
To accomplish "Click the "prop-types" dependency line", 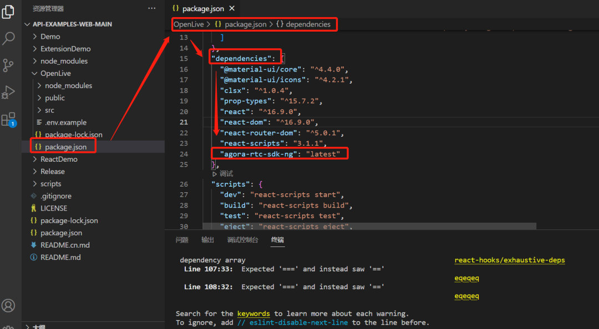I will point(271,101).
